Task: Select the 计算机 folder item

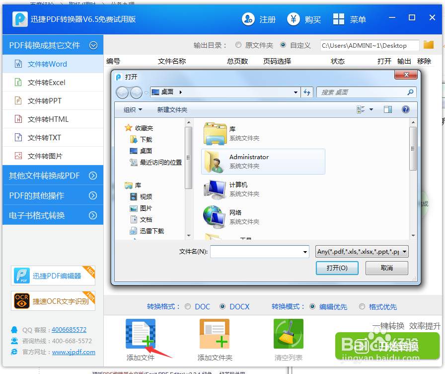Action: 263,189
